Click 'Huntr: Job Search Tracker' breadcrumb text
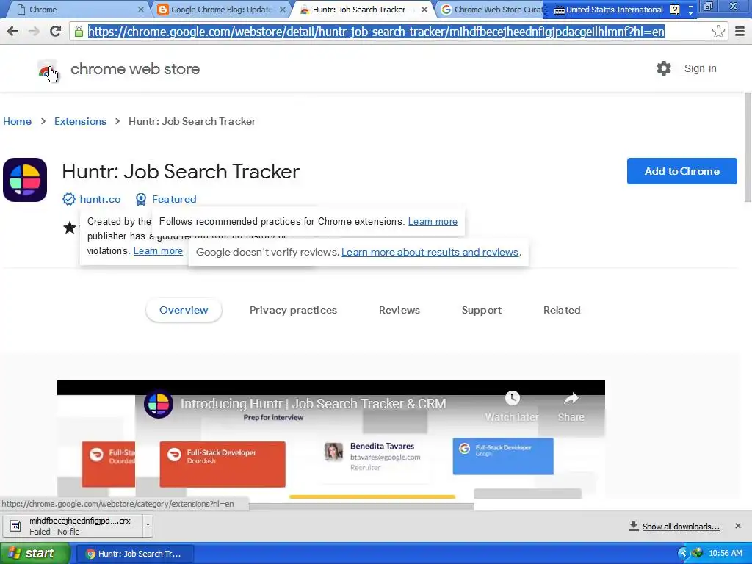Screen dimensions: 752x564 click(192, 121)
